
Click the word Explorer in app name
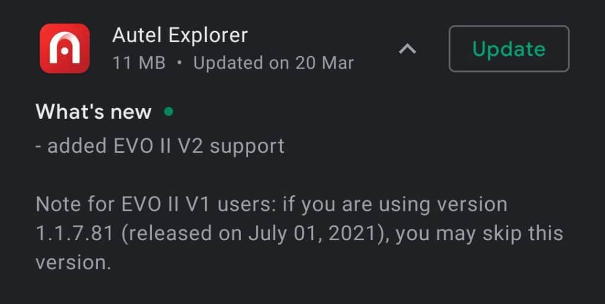click(x=209, y=36)
